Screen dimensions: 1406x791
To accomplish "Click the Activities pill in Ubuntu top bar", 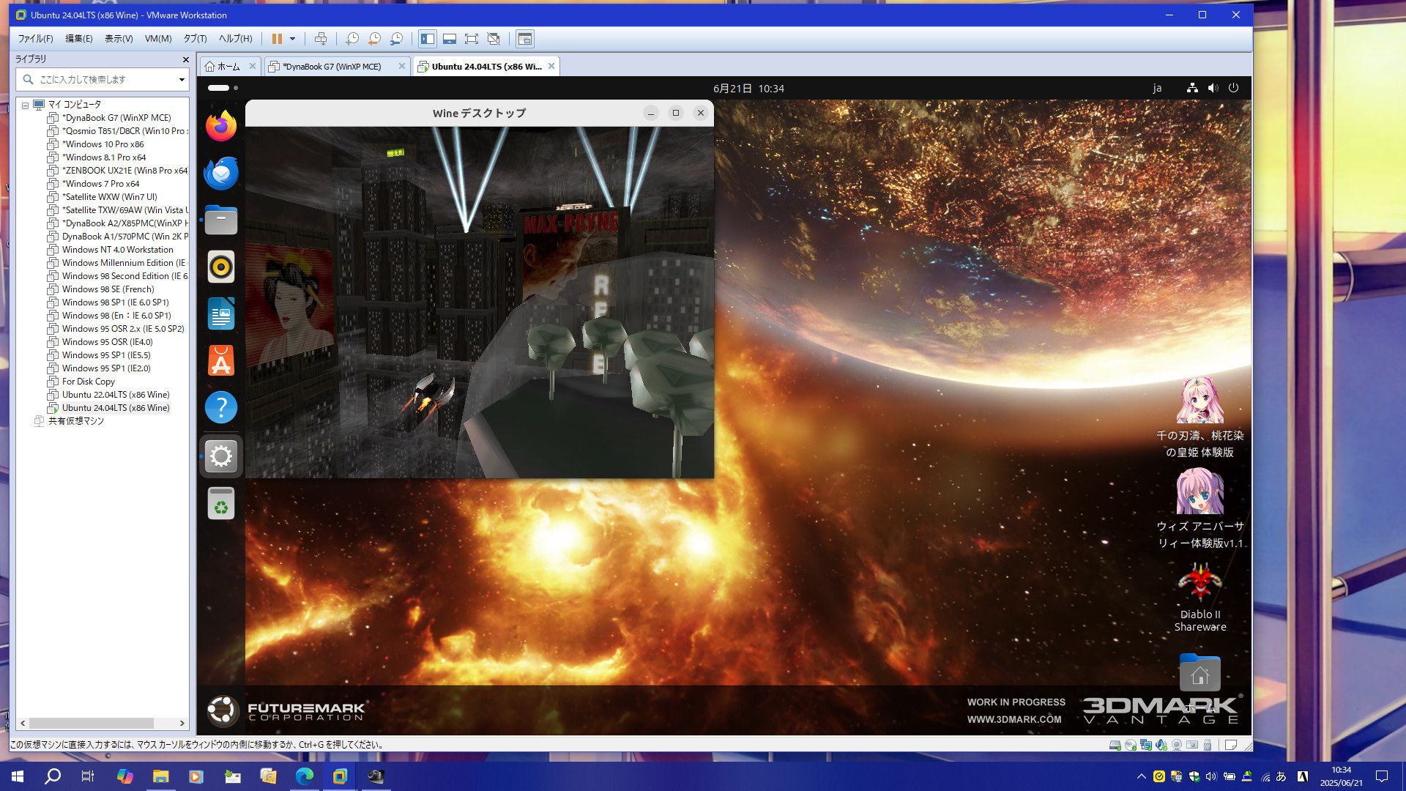I will point(223,88).
